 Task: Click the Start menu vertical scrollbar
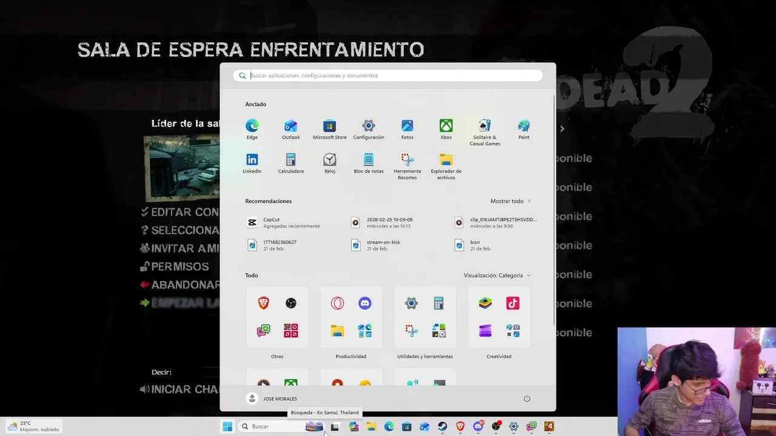tap(553, 209)
